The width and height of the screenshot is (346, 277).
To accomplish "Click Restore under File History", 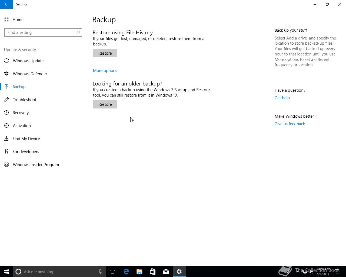I will pyautogui.click(x=105, y=53).
